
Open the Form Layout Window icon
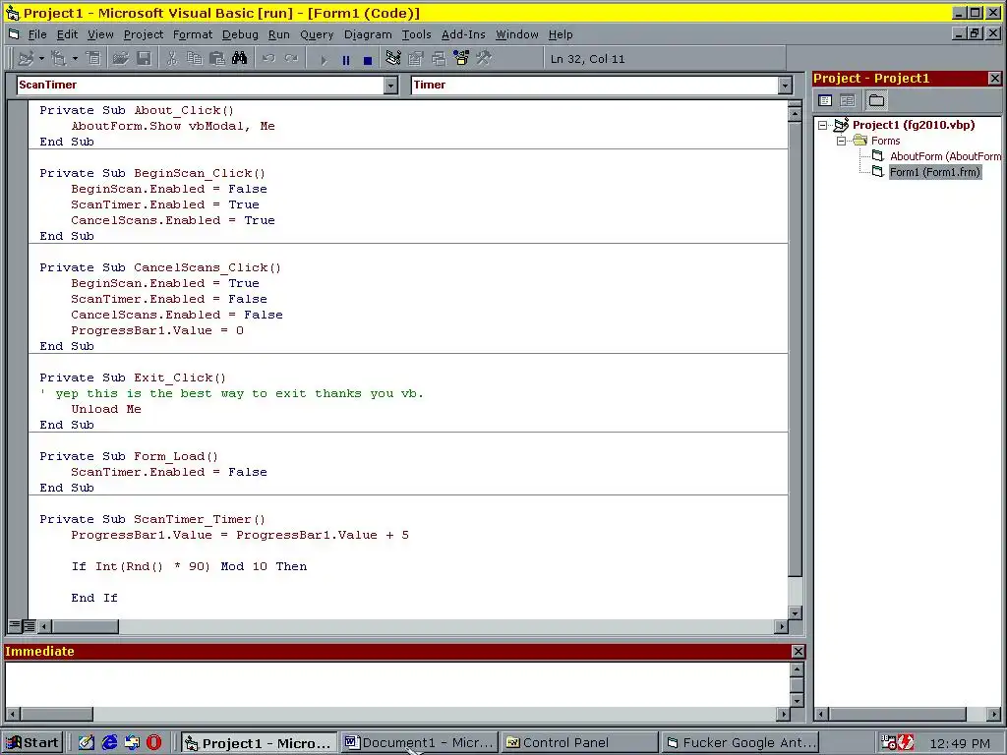pyautogui.click(x=439, y=58)
